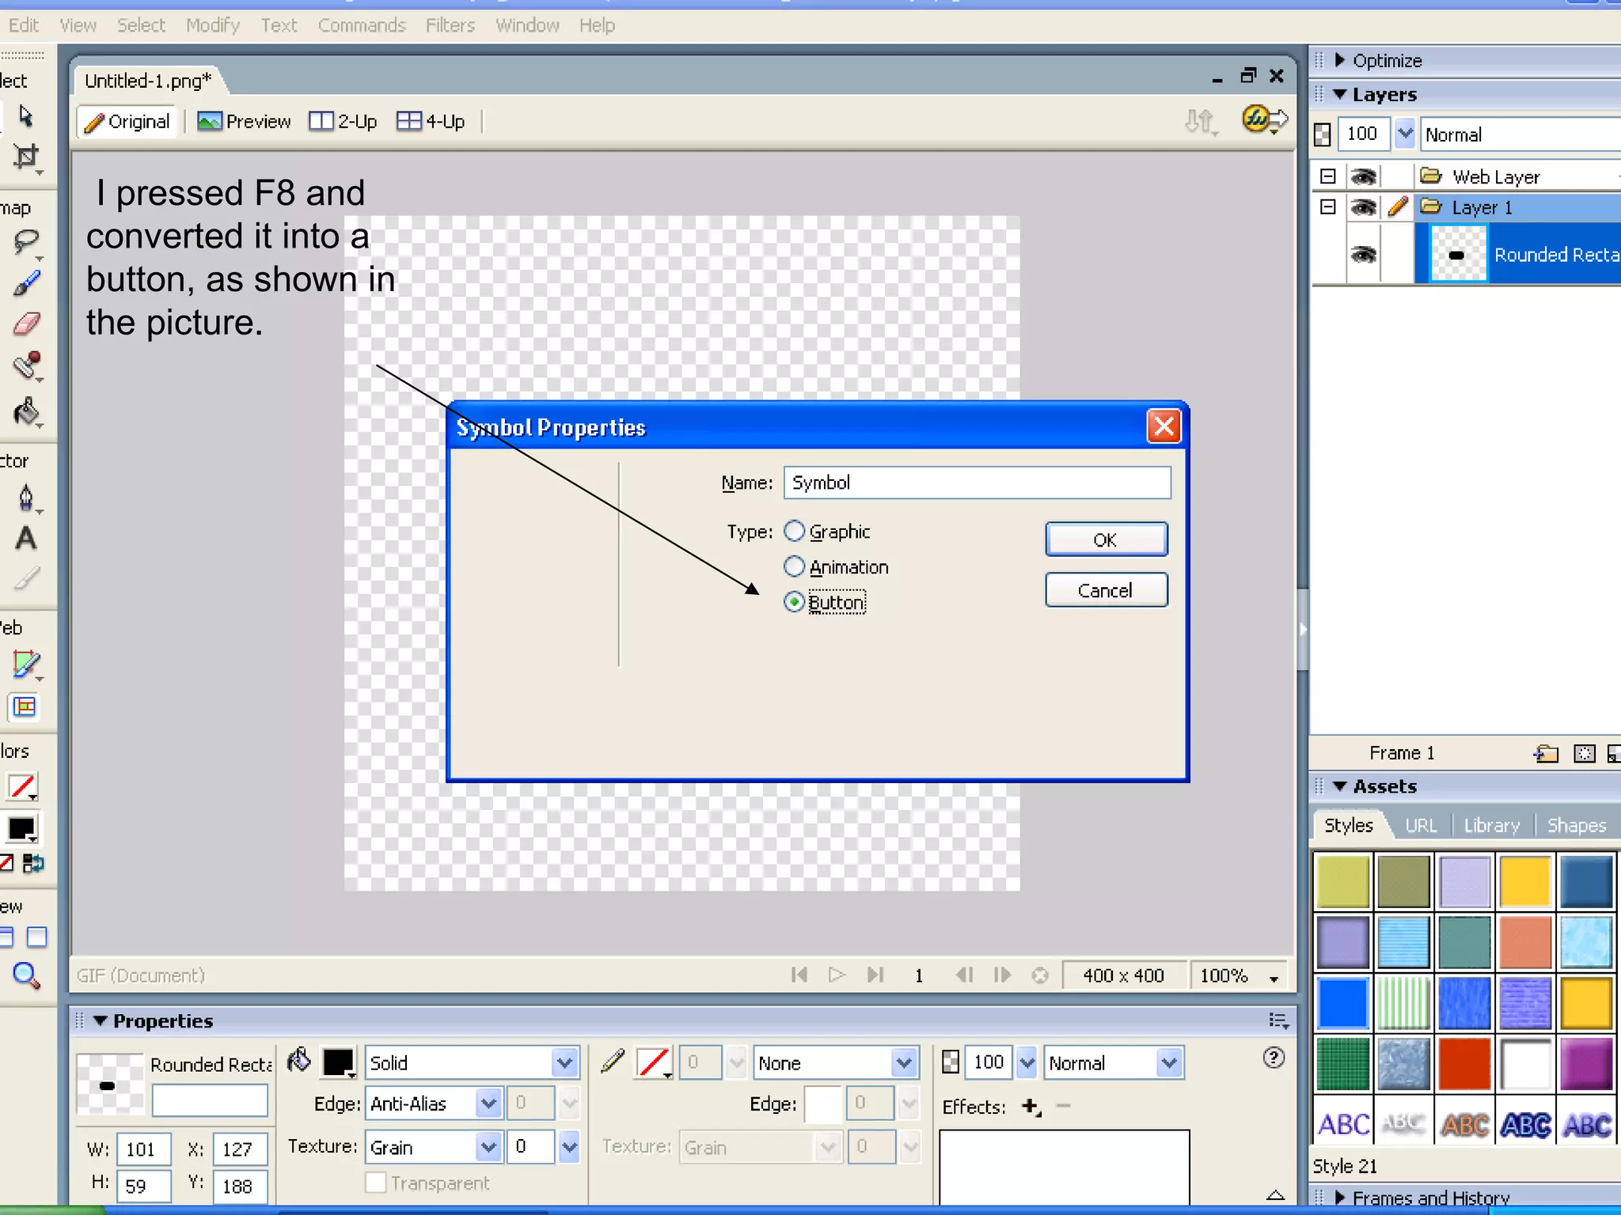Select the Pointer tool
The height and width of the screenshot is (1215, 1621).
click(x=25, y=116)
